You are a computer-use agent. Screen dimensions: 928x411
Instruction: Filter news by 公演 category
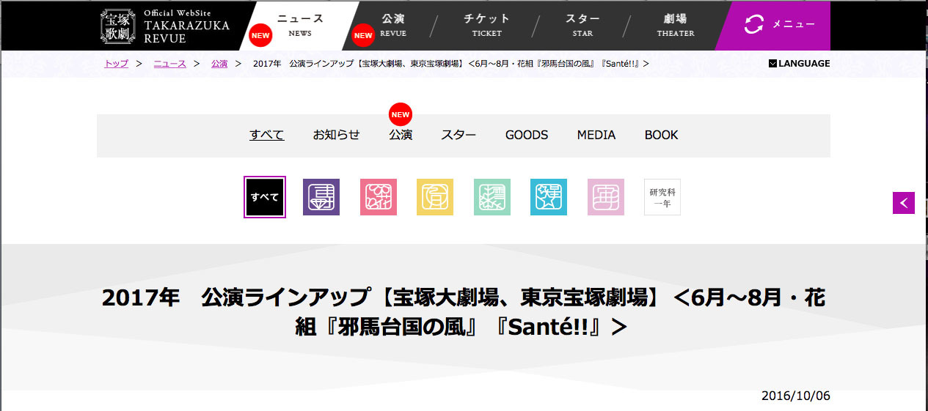tap(401, 135)
